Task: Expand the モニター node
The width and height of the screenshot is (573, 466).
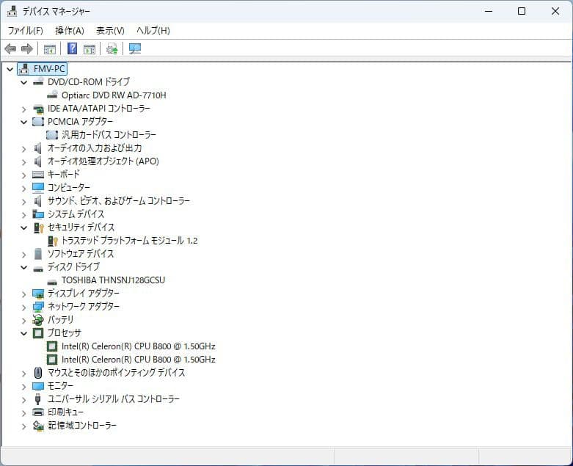Action: pos(23,387)
